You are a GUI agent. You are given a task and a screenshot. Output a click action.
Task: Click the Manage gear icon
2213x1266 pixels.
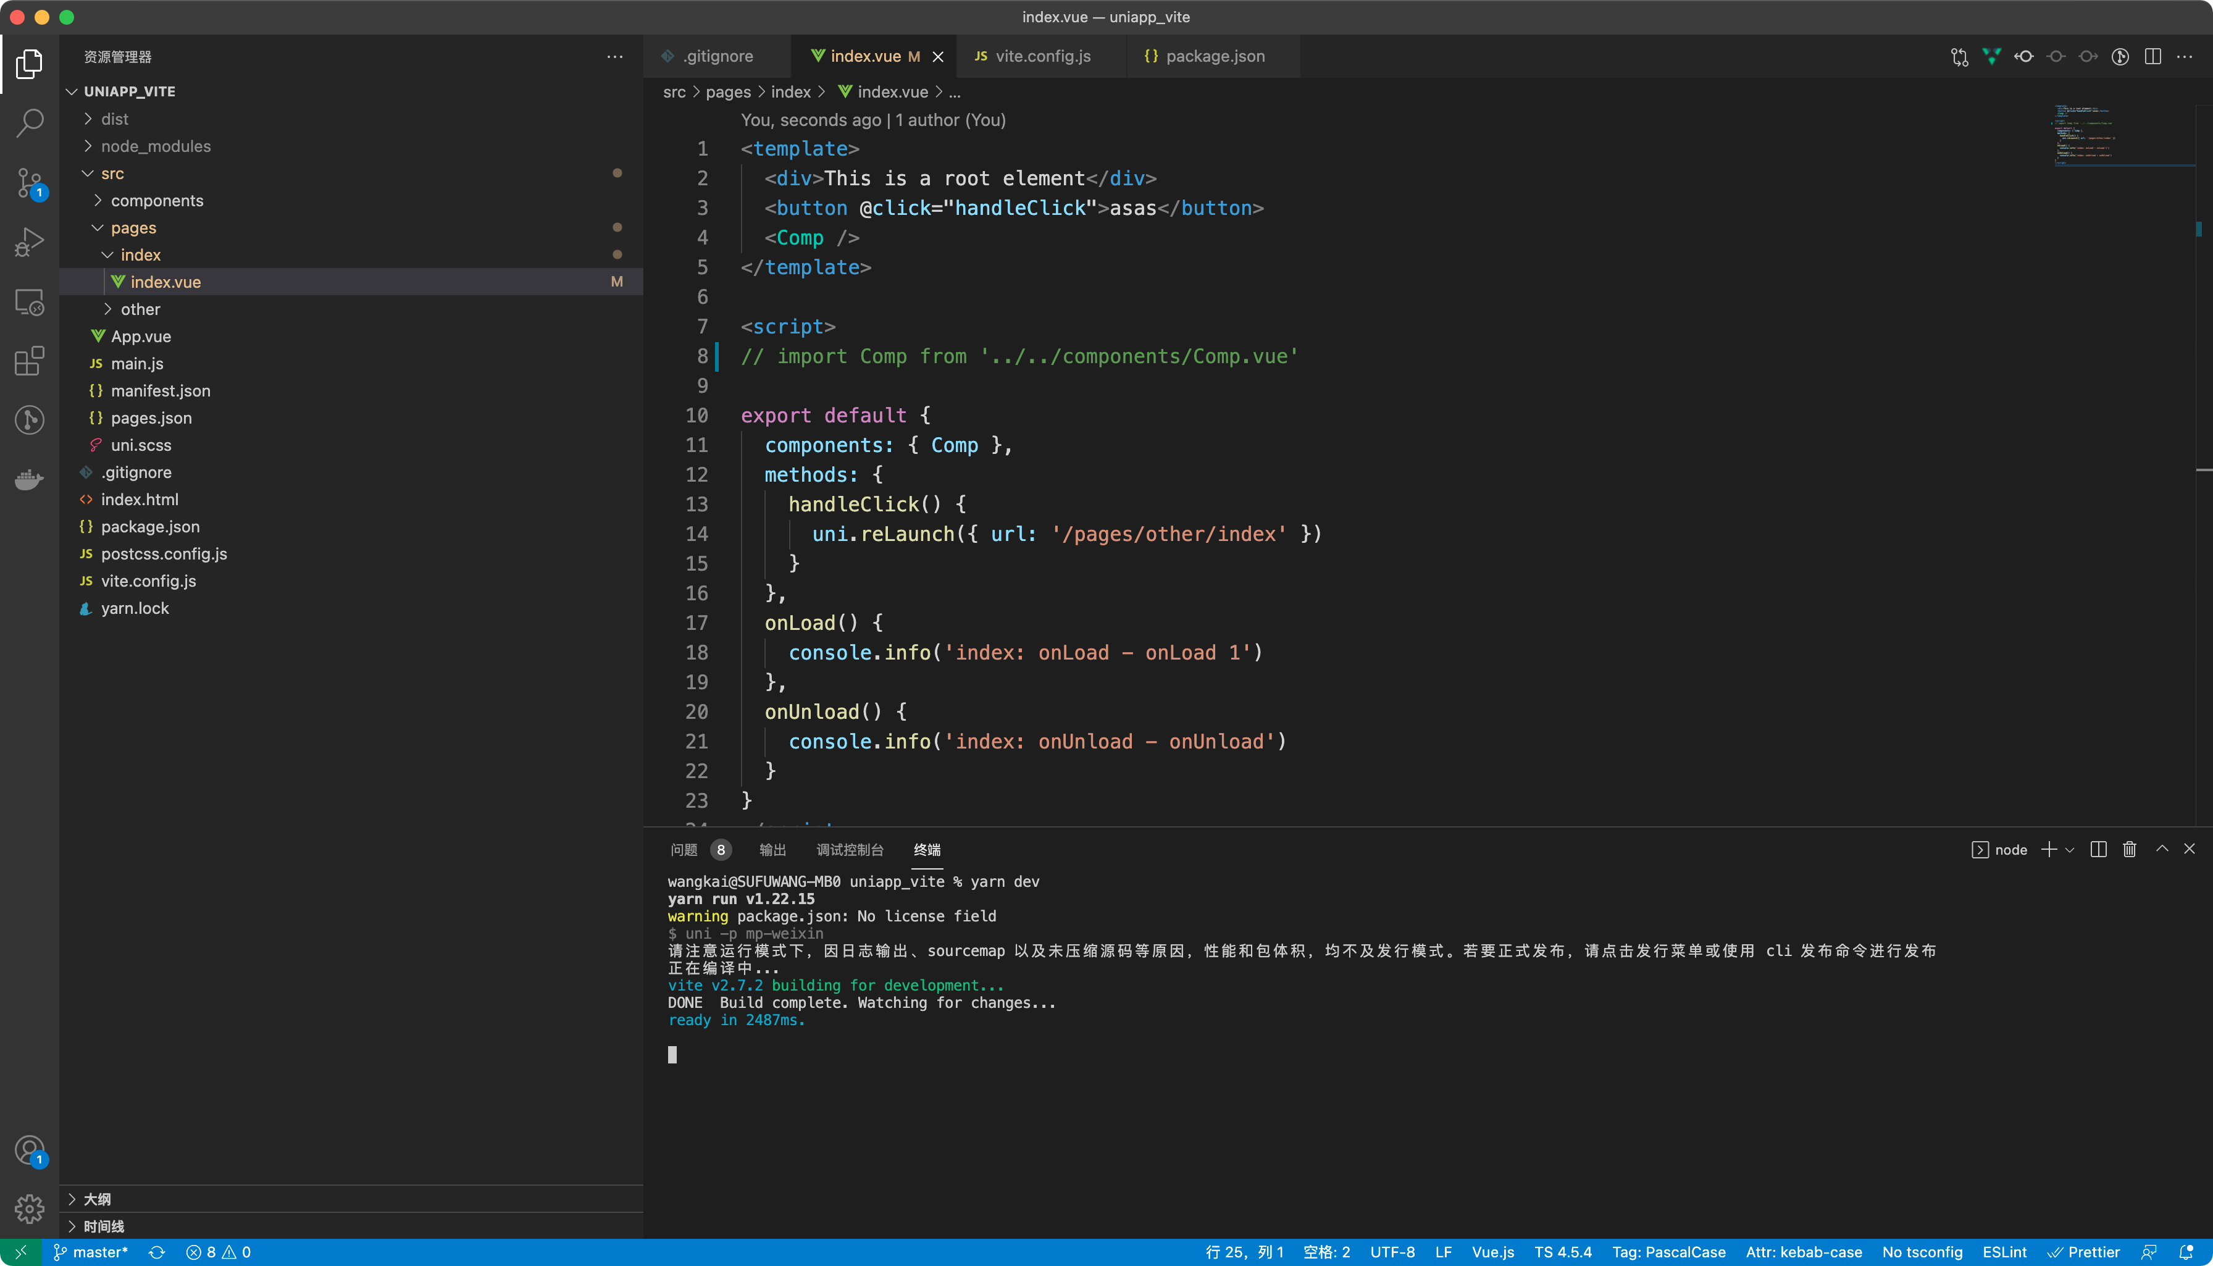[30, 1209]
